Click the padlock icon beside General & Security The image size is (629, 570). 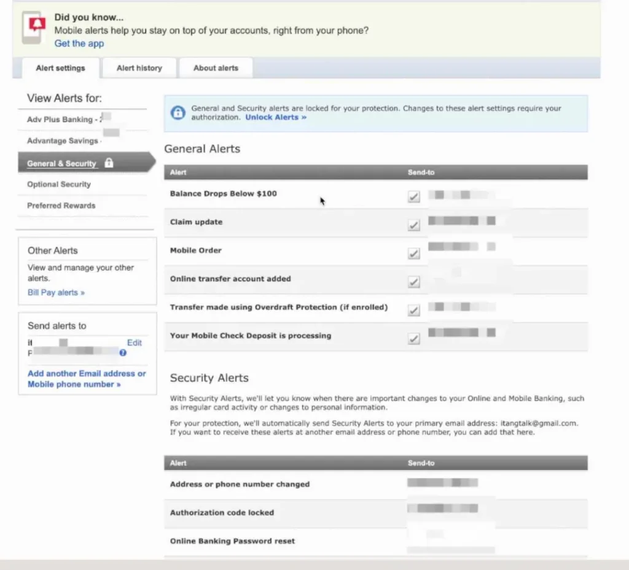click(x=109, y=163)
